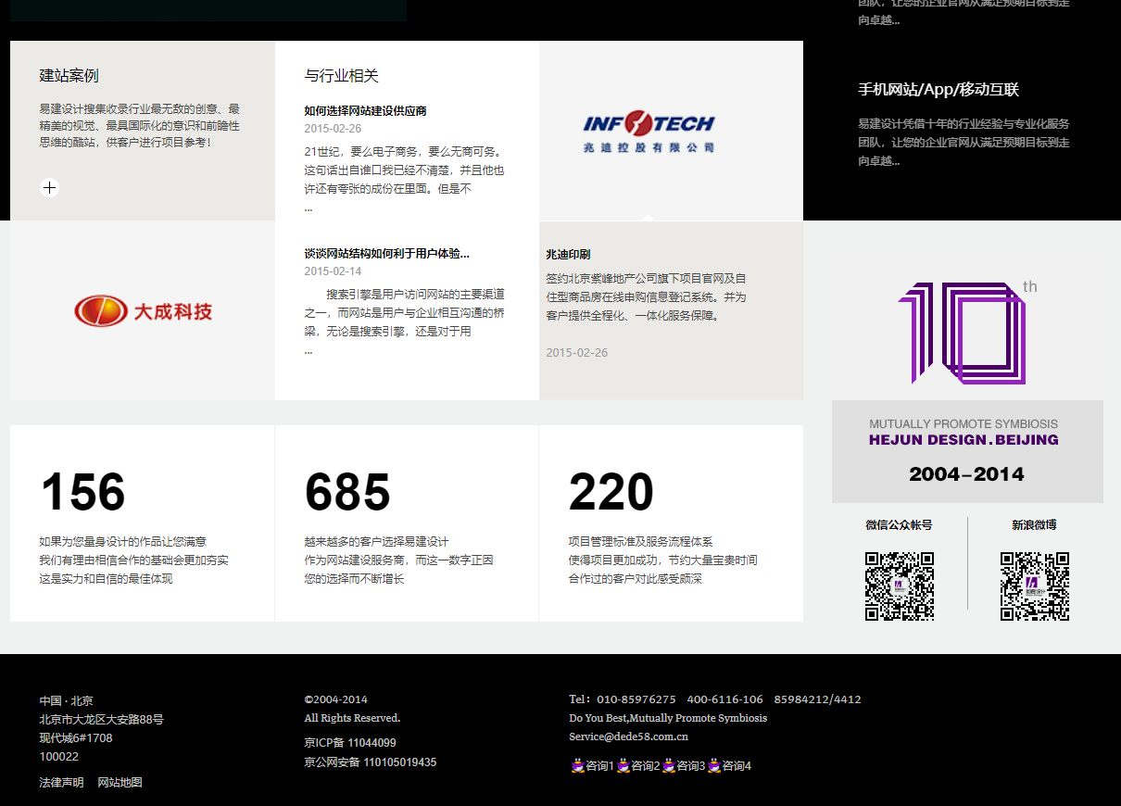The height and width of the screenshot is (806, 1121).
Task: Click the 网站地图 footer link
Action: 120,783
